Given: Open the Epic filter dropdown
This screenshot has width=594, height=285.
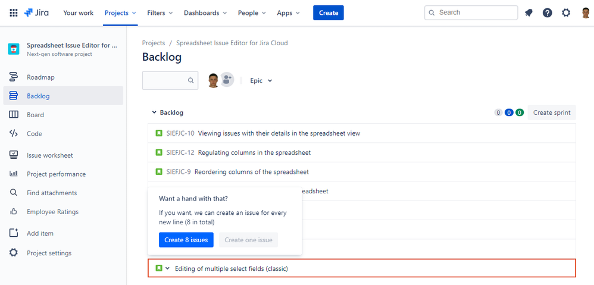Looking at the screenshot, I should point(261,80).
